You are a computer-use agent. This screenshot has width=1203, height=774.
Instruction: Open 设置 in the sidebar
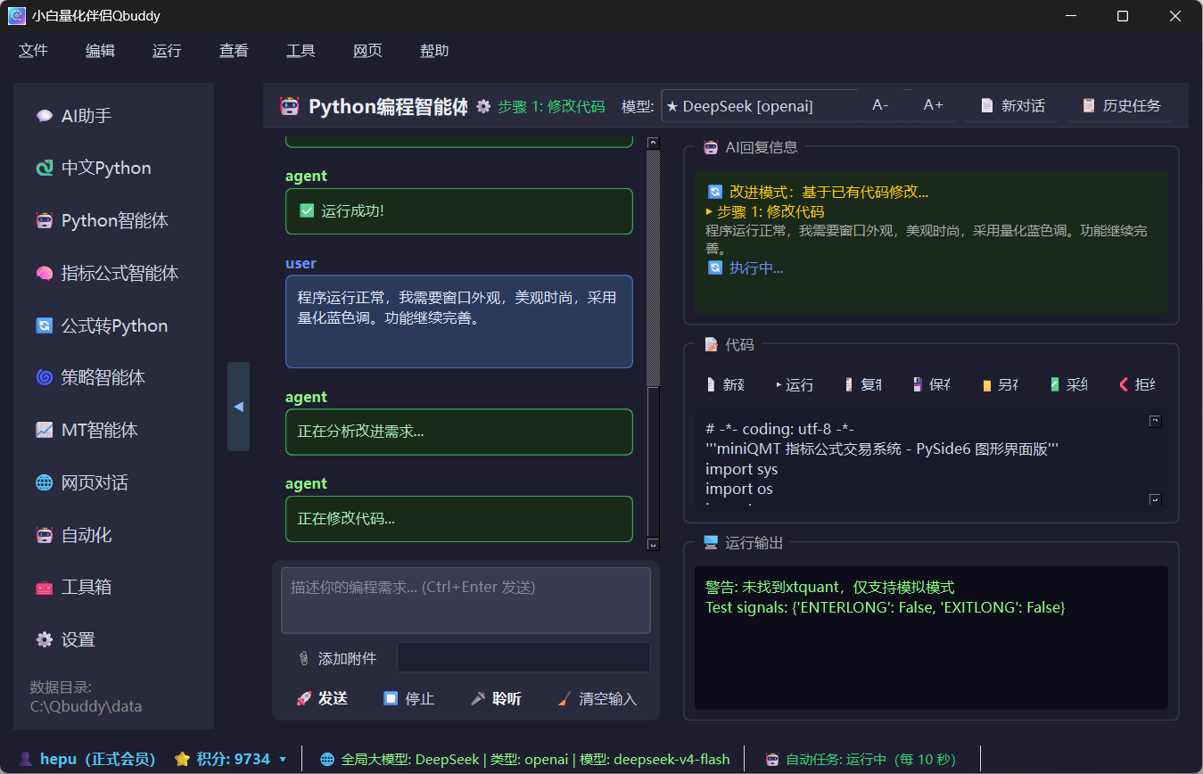(114, 639)
